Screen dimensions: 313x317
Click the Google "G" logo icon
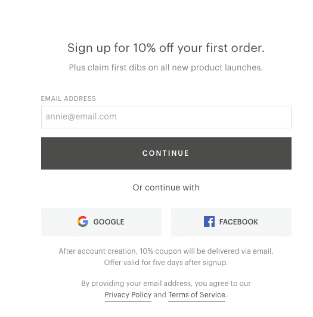click(x=83, y=221)
